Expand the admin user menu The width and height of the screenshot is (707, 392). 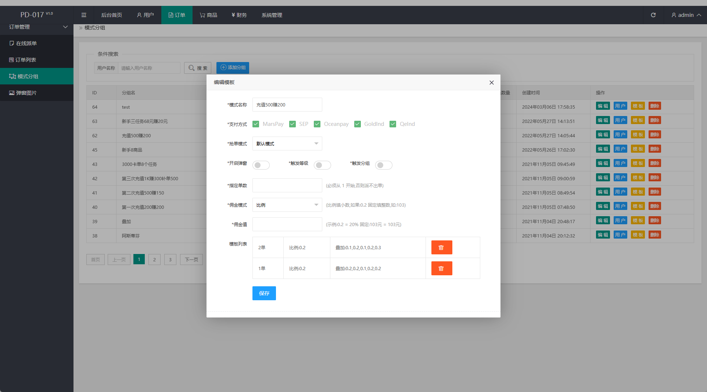tap(686, 15)
